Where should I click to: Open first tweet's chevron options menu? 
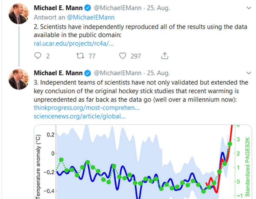(x=249, y=8)
